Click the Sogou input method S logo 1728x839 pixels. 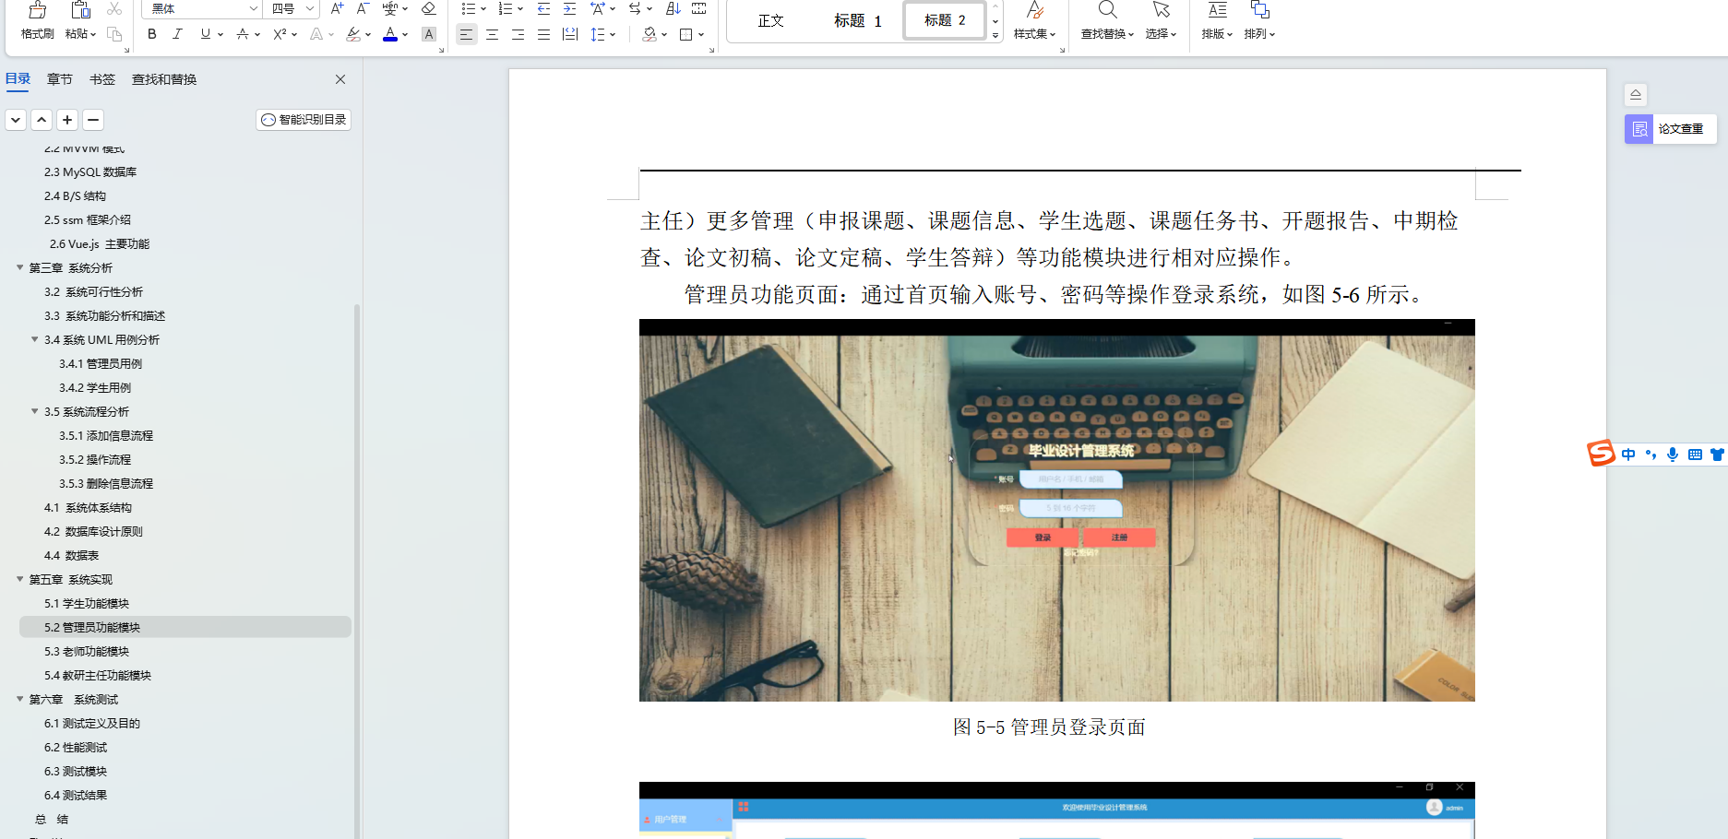click(1601, 453)
